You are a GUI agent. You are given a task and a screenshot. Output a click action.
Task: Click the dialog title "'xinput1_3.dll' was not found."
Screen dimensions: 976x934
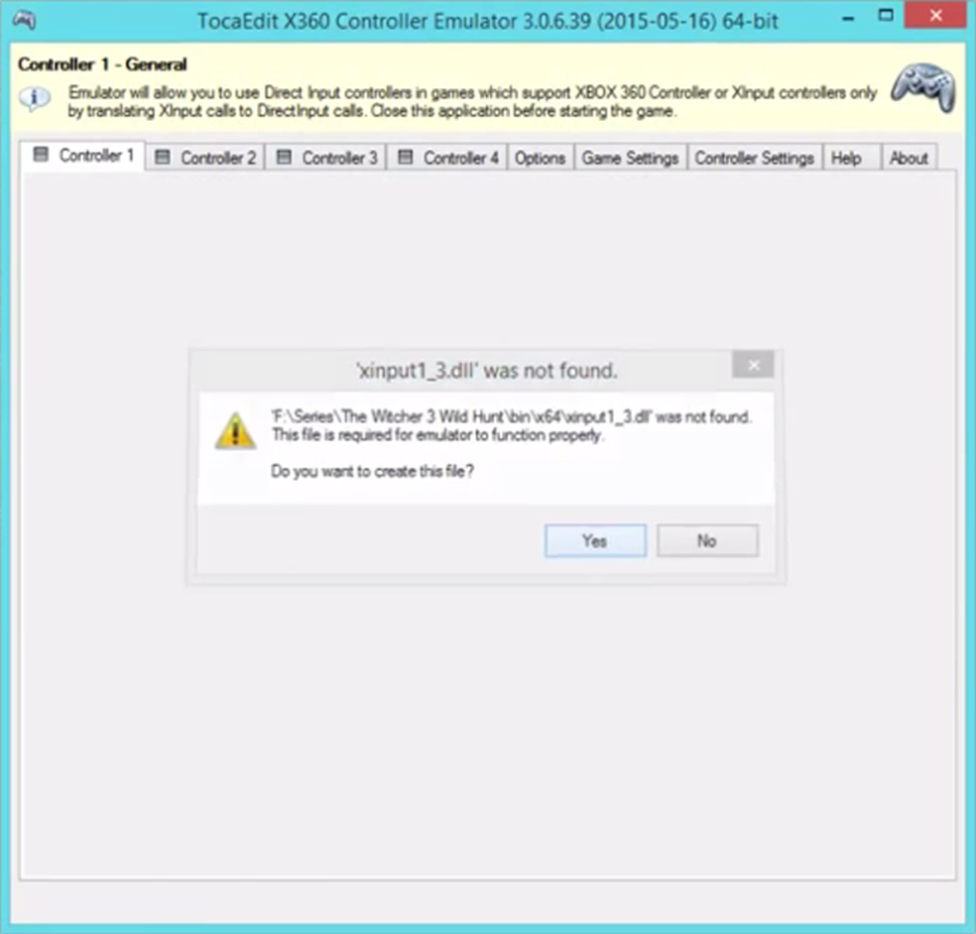pos(487,370)
